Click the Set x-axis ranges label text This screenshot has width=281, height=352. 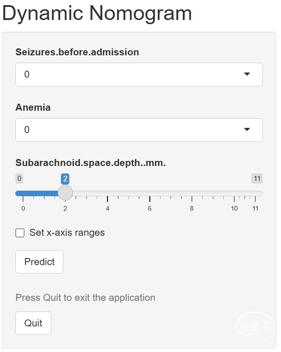[x=67, y=232]
